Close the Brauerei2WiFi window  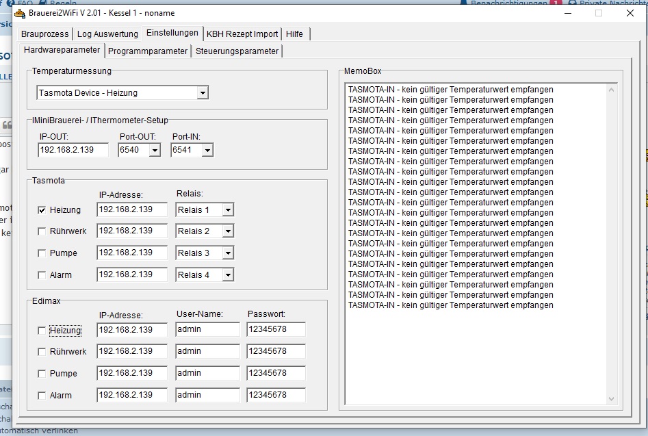point(630,13)
